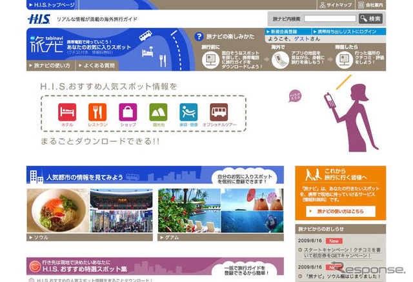
Task: Click the 旅ナビの楽しみかた heading
Action: pos(230,37)
